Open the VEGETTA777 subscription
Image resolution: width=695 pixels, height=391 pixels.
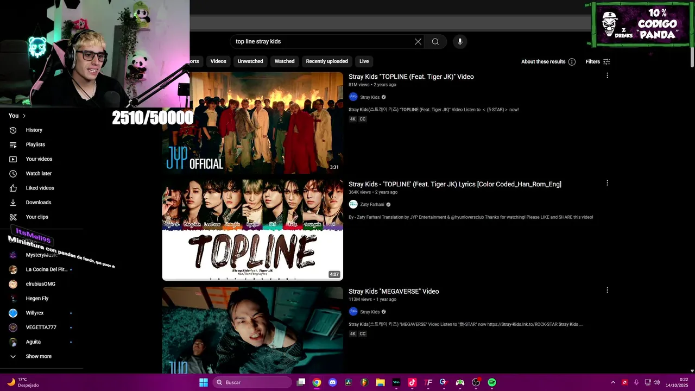41,327
